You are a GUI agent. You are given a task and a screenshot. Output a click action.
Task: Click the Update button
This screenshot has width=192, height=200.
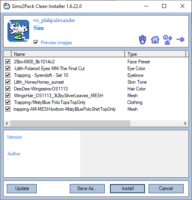(22, 188)
